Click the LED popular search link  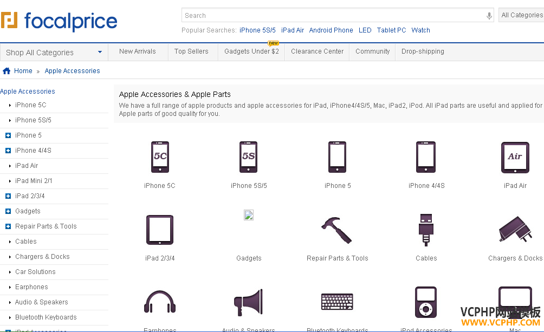[365, 30]
